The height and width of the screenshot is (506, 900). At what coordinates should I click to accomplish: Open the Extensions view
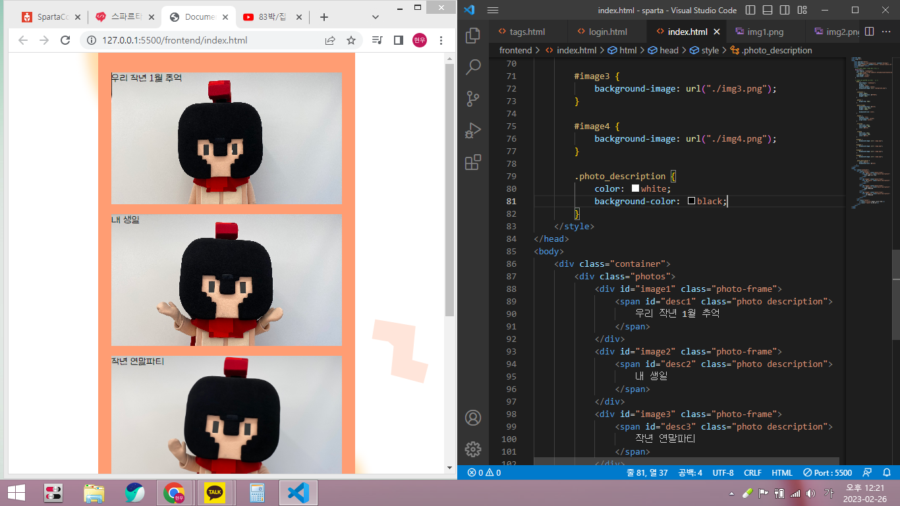point(473,162)
